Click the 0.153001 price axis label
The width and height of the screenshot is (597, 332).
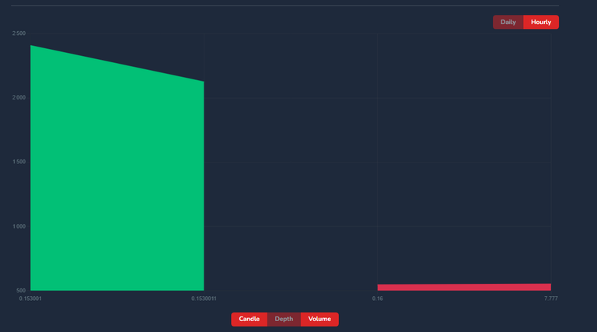point(30,299)
